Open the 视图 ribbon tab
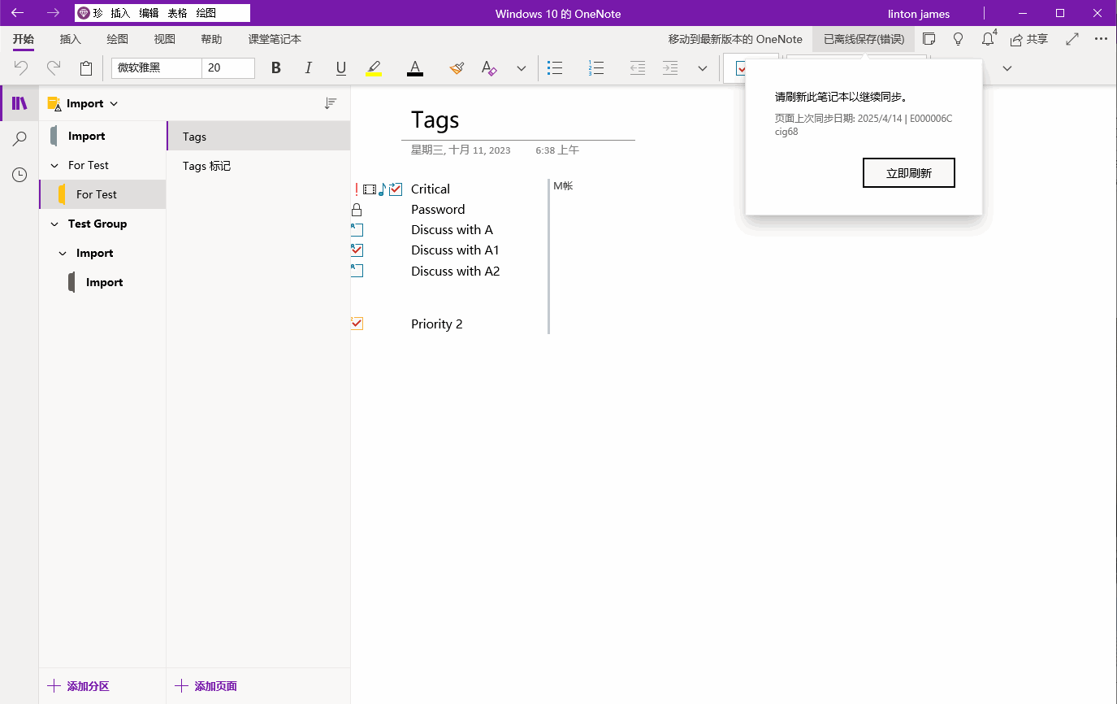Screen dimensions: 1117x704 pyautogui.click(x=164, y=39)
